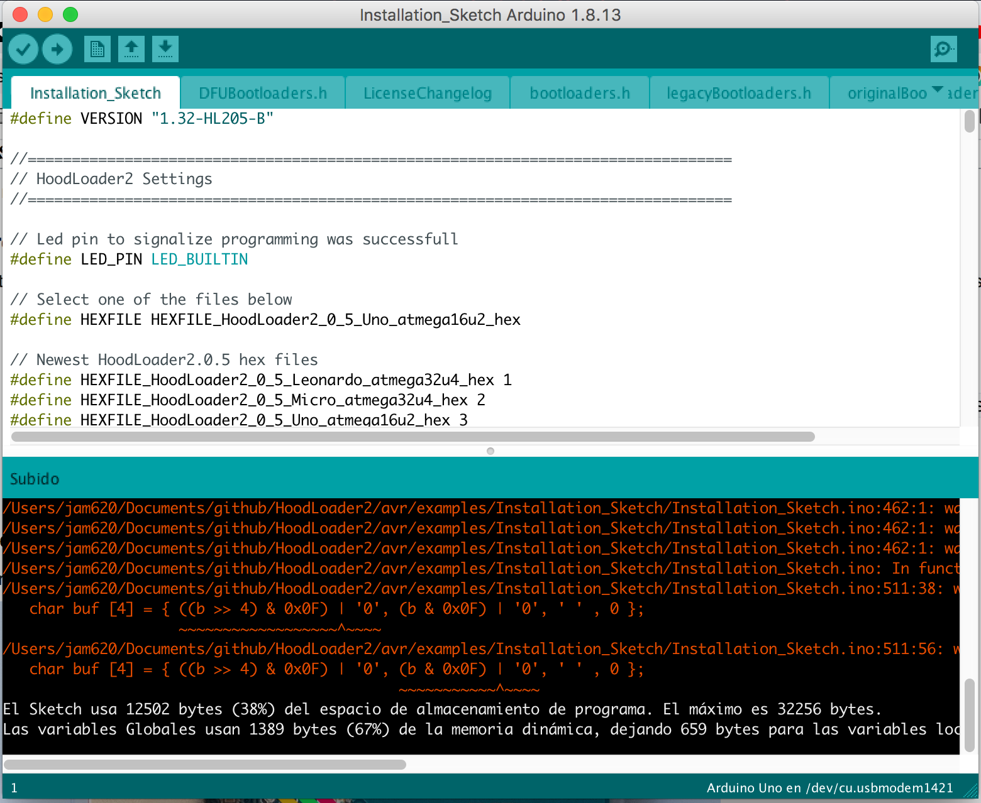Viewport: 981px width, 803px height.
Task: Click the editor horizontal scrollbar
Action: click(413, 437)
